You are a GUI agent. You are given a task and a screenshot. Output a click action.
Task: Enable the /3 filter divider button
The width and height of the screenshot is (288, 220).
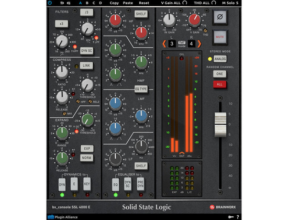(87, 13)
